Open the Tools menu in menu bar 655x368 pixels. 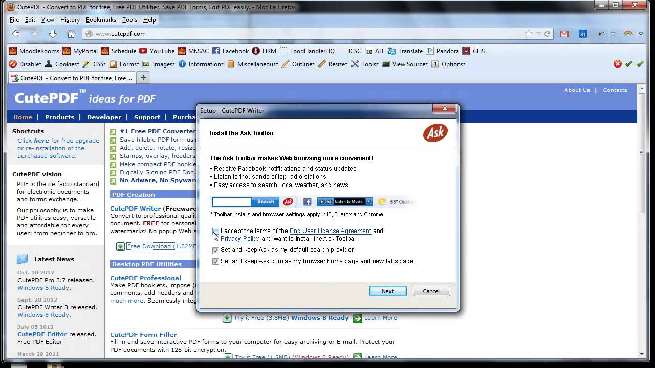[x=129, y=20]
